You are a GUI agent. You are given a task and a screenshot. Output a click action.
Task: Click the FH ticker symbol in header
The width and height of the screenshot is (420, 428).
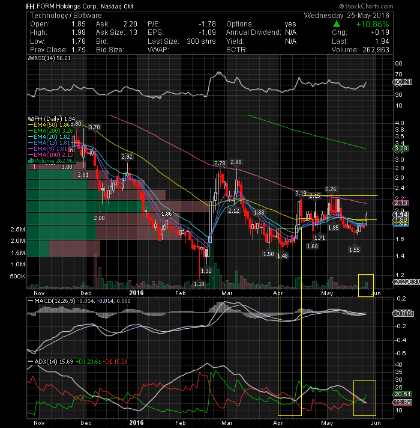[x=30, y=6]
